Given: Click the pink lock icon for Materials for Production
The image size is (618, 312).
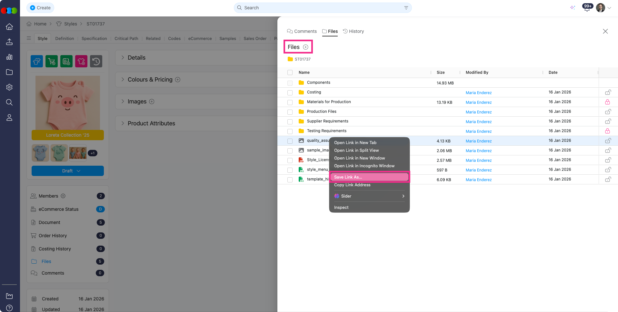Looking at the screenshot, I should (607, 102).
